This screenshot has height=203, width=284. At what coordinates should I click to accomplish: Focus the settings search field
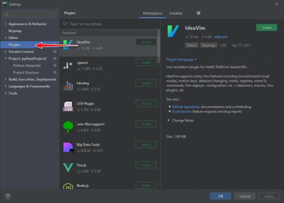tap(30, 14)
